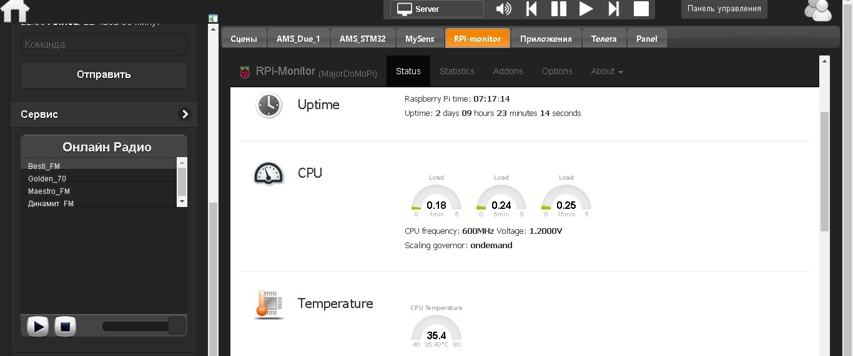Image resolution: width=853 pixels, height=356 pixels.
Task: Pause playback in the top bar
Action: (x=558, y=9)
